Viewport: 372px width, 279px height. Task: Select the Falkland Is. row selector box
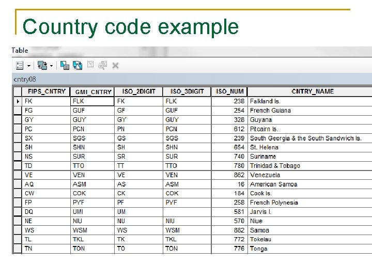point(18,101)
